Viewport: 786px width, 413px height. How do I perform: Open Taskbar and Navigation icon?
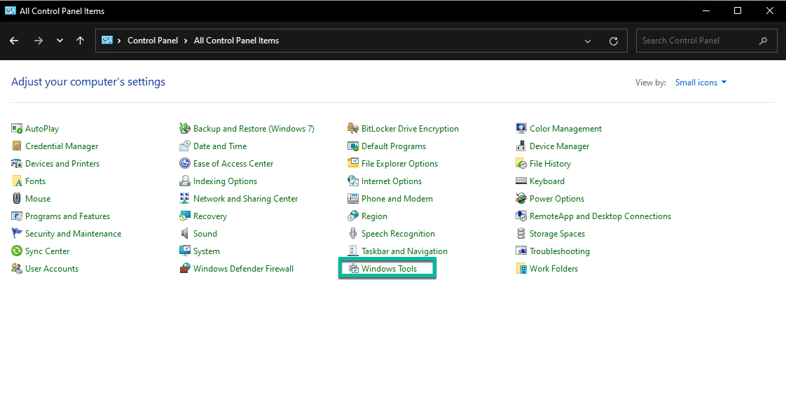tap(353, 251)
